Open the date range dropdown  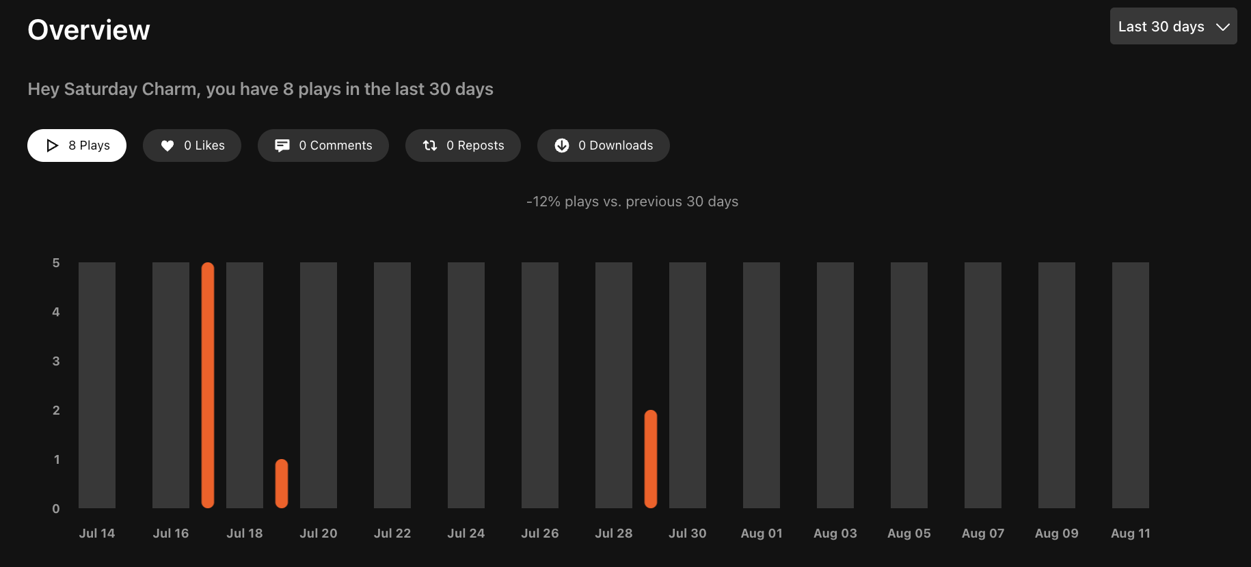[1173, 26]
